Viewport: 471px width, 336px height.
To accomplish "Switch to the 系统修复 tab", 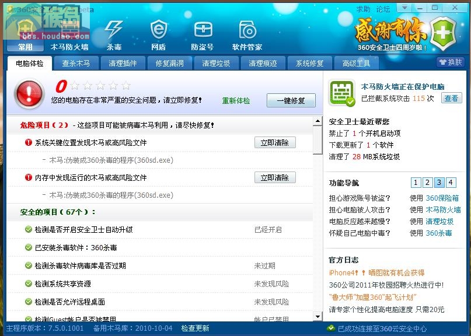I will (x=310, y=64).
